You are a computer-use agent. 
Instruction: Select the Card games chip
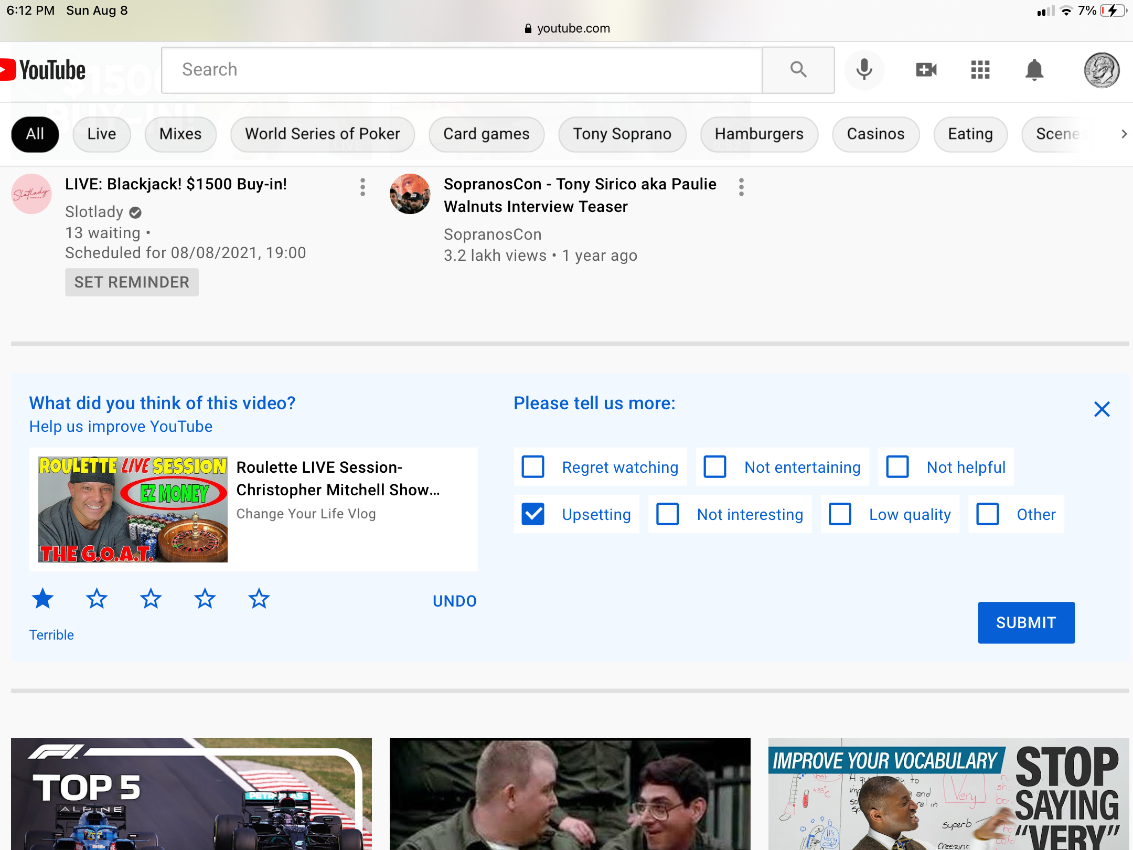click(486, 134)
